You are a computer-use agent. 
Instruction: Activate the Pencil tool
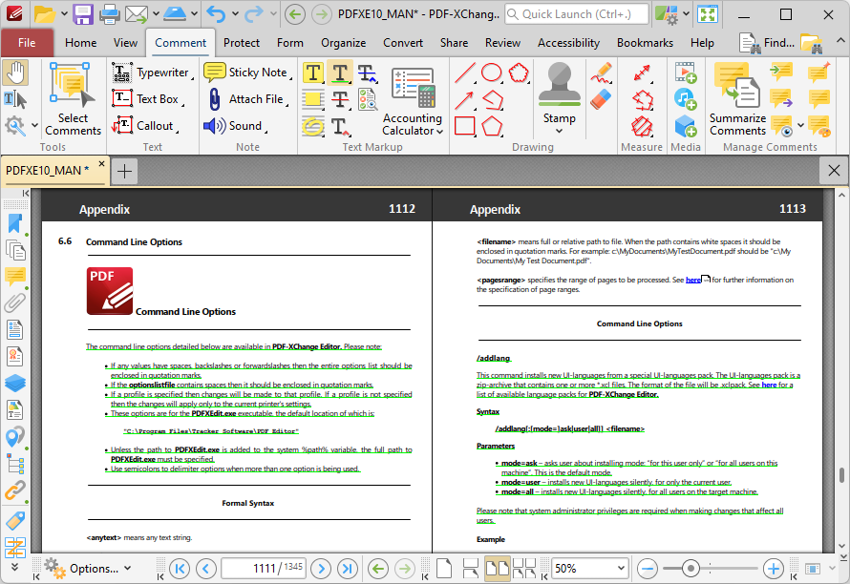pos(601,73)
